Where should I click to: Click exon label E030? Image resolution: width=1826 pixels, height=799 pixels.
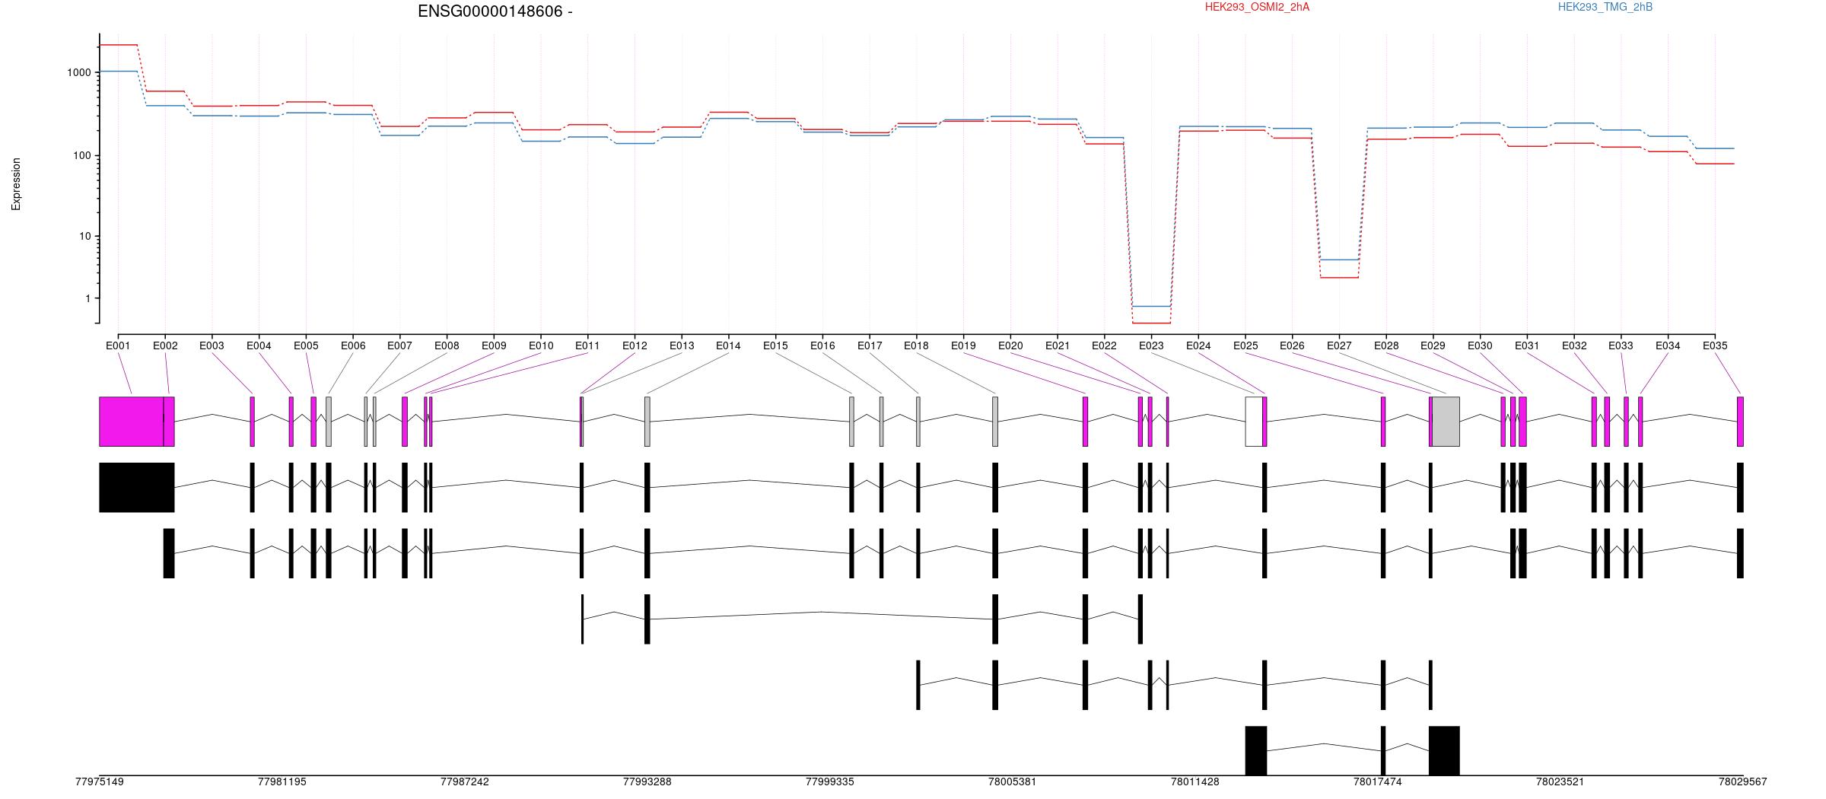click(x=1480, y=345)
